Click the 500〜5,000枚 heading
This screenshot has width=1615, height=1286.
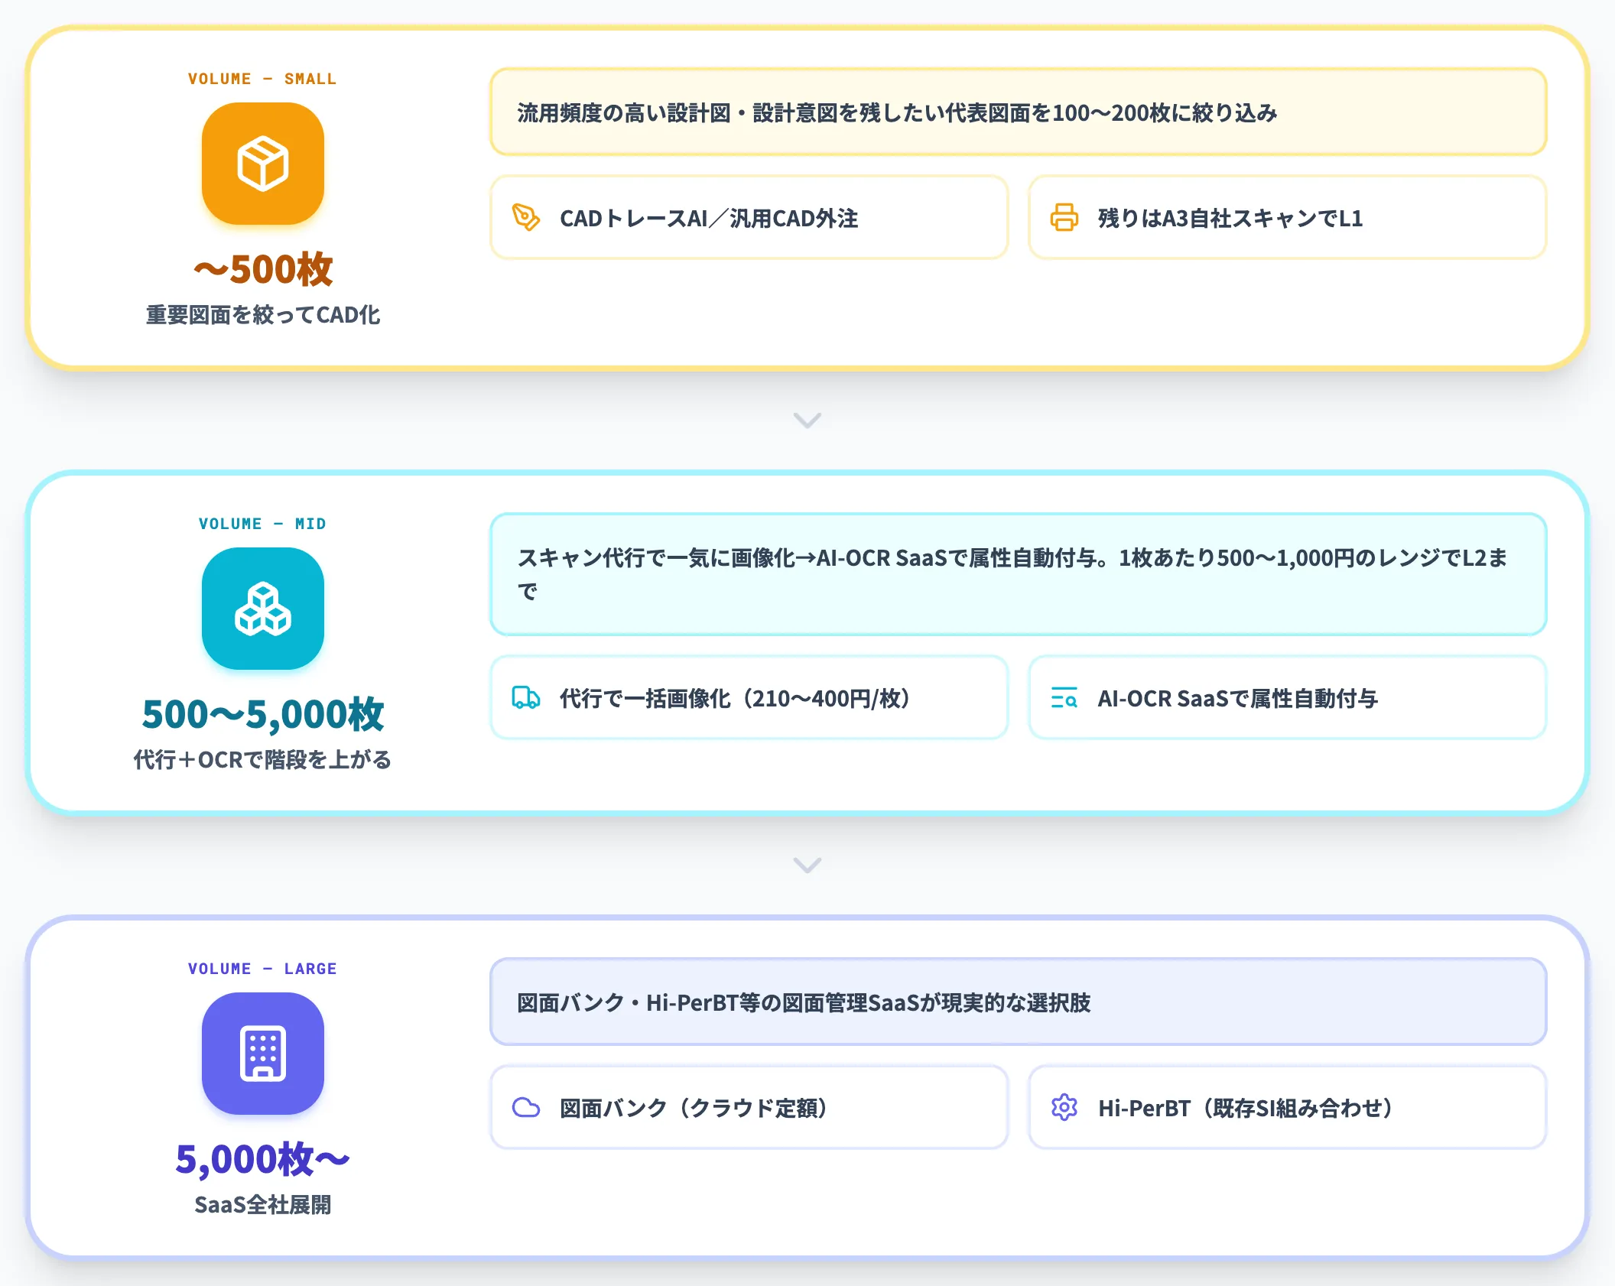click(x=262, y=714)
